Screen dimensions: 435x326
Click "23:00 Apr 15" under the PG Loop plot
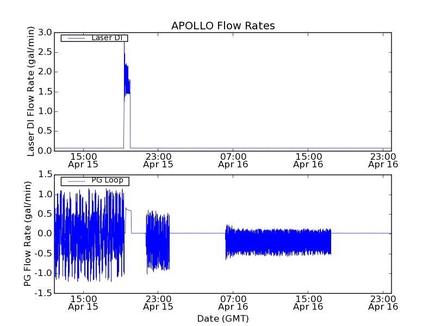pyautogui.click(x=158, y=303)
